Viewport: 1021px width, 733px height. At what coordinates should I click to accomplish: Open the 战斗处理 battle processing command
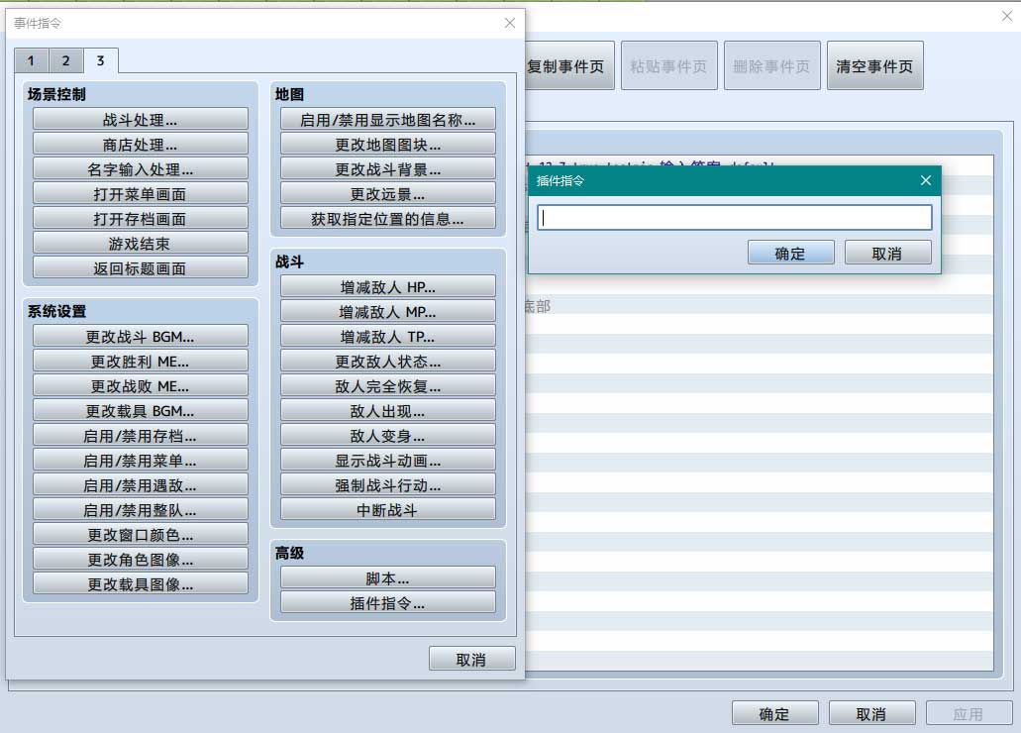(140, 119)
